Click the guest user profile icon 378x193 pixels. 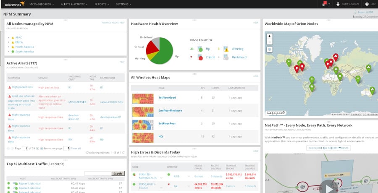(338, 4)
